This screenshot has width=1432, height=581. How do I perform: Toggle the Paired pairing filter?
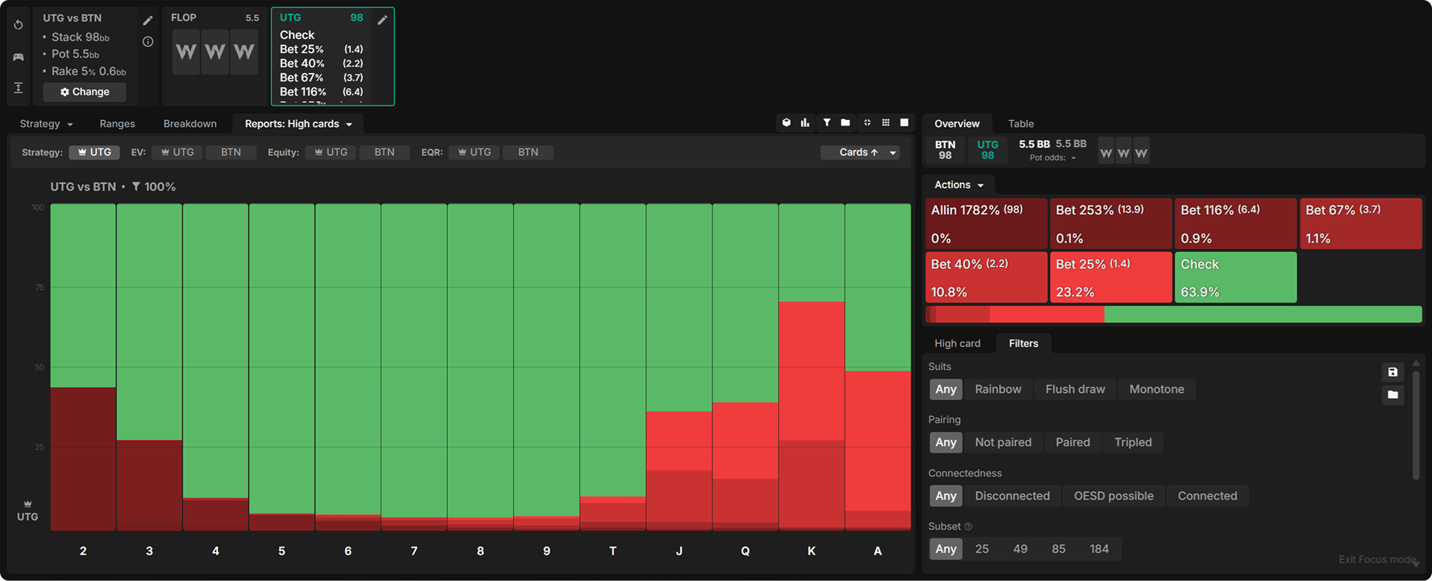pos(1072,442)
